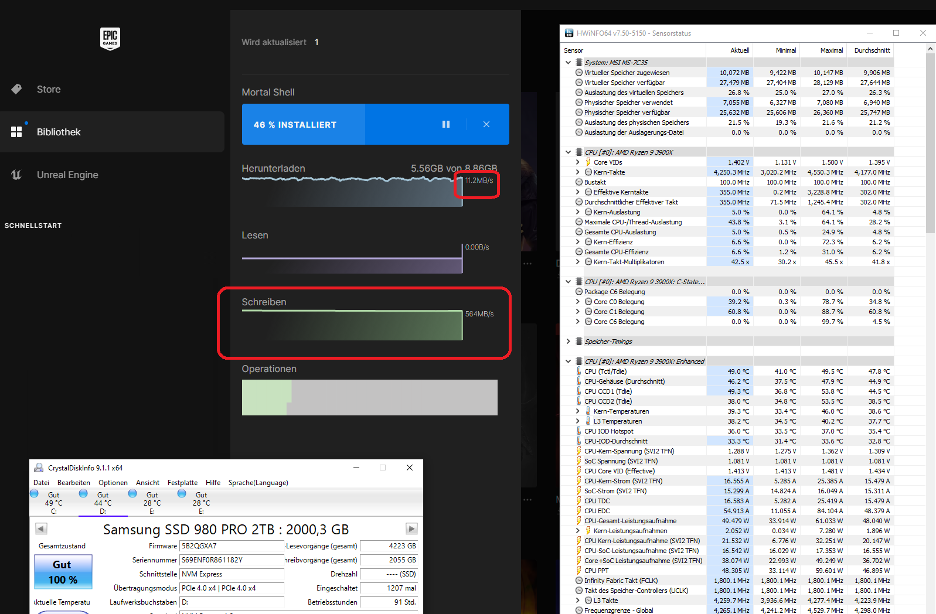Expand L3 Takte row

(577, 601)
